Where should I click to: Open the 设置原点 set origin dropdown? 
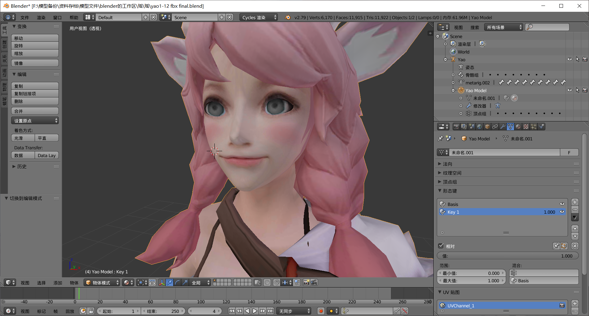35,121
